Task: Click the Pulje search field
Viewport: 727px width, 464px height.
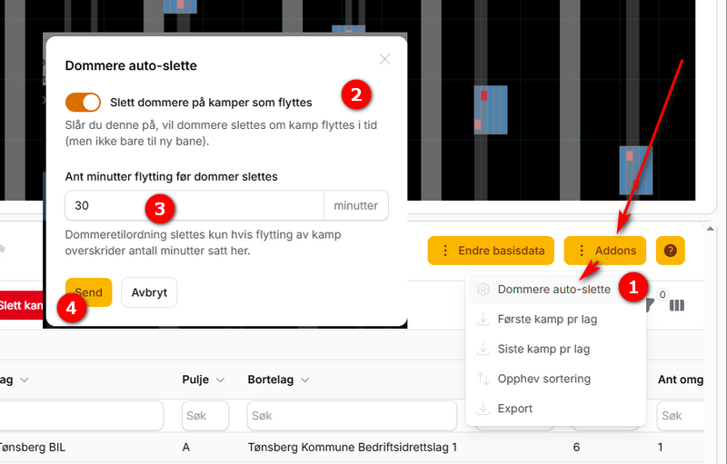Action: (205, 416)
